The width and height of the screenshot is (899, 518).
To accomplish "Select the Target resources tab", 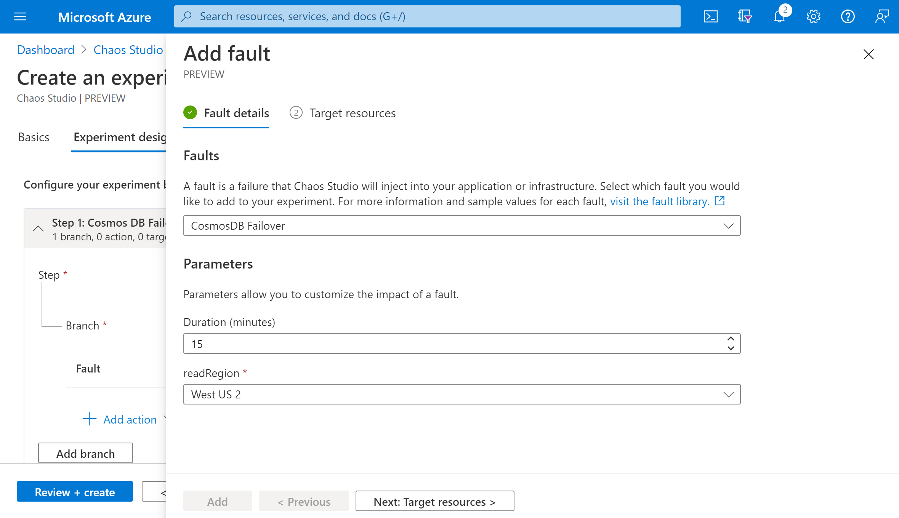I will [x=353, y=113].
